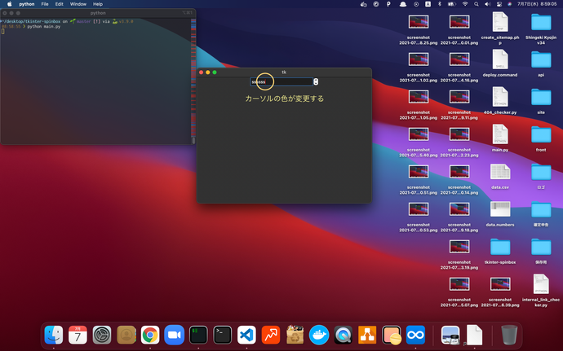The image size is (563, 351).
Task: Open the File menu
Action: 45,4
